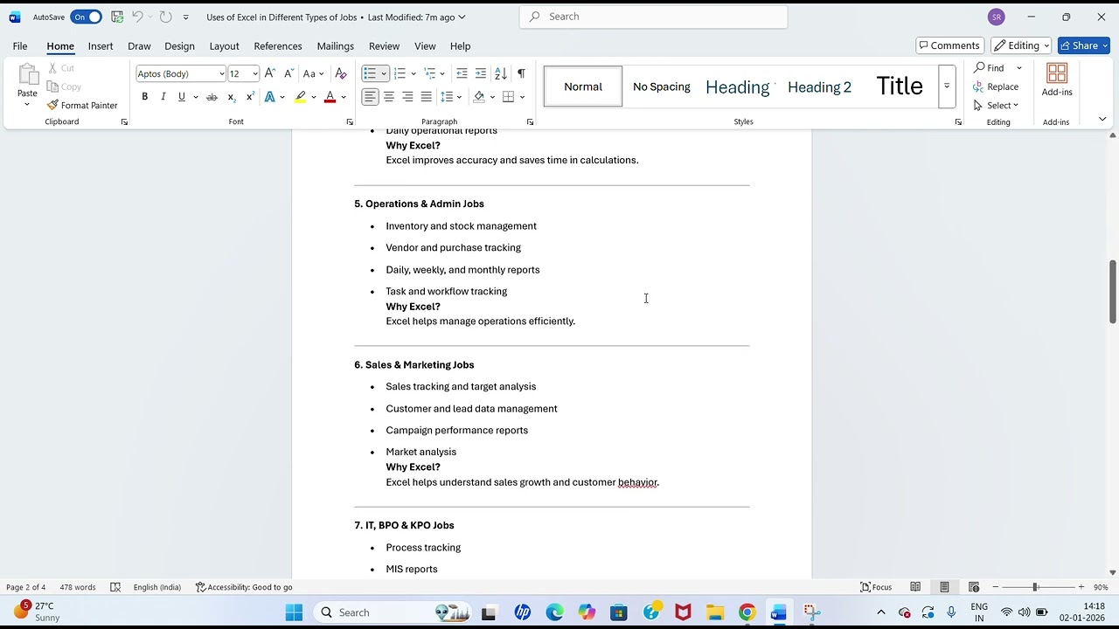The width and height of the screenshot is (1119, 629).
Task: Click the zoom slider handle
Action: pyautogui.click(x=1035, y=587)
